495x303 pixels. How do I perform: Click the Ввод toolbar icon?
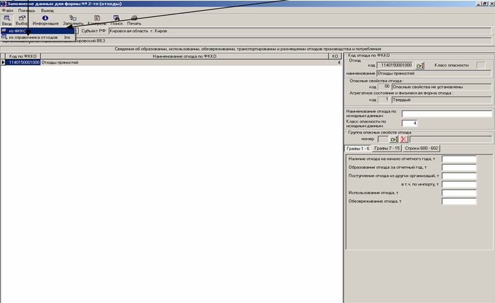(6, 20)
